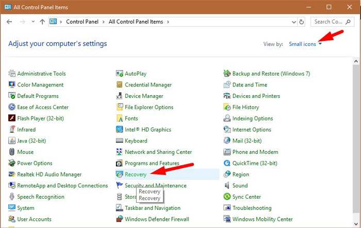Click the vertical scrollbar thumb

click(x=356, y=139)
